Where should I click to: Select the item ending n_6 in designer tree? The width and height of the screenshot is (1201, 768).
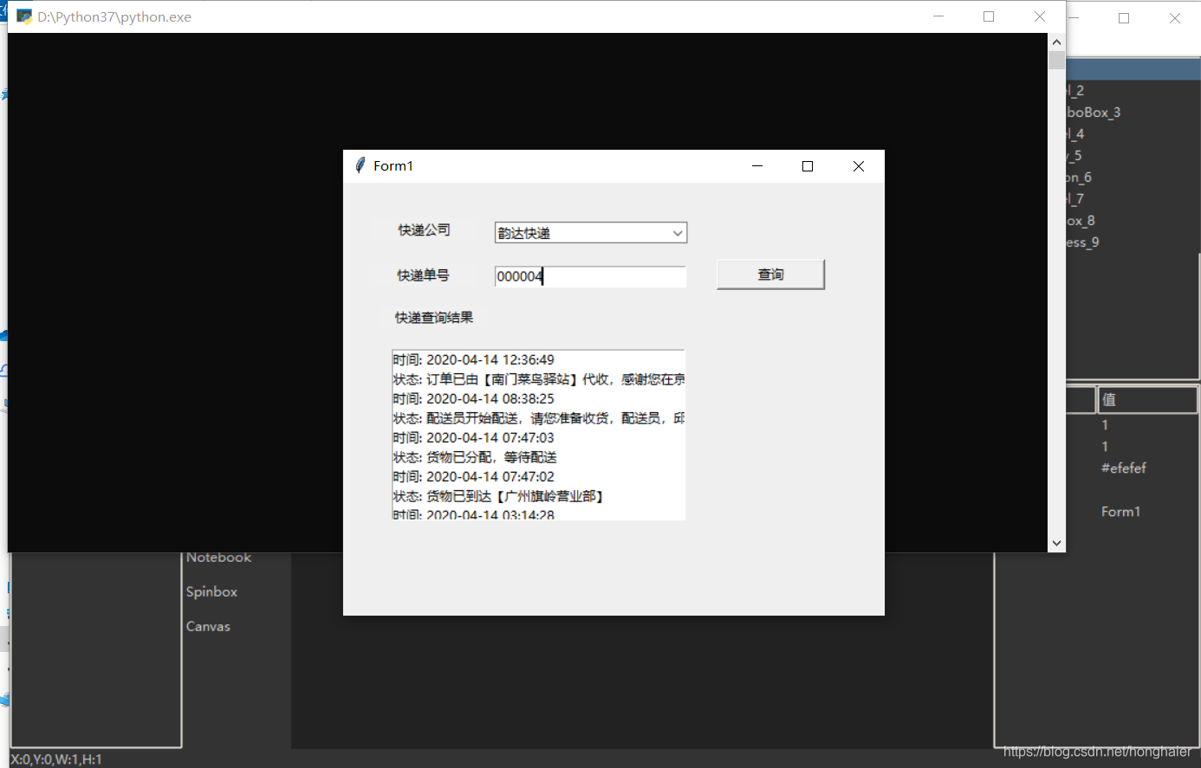[1079, 177]
